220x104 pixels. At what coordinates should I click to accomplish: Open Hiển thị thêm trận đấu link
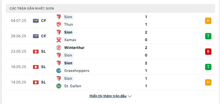pos(108,96)
